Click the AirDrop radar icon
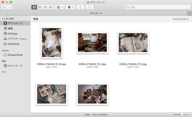This screenshot has width=192, height=117. click(x=5, y=34)
